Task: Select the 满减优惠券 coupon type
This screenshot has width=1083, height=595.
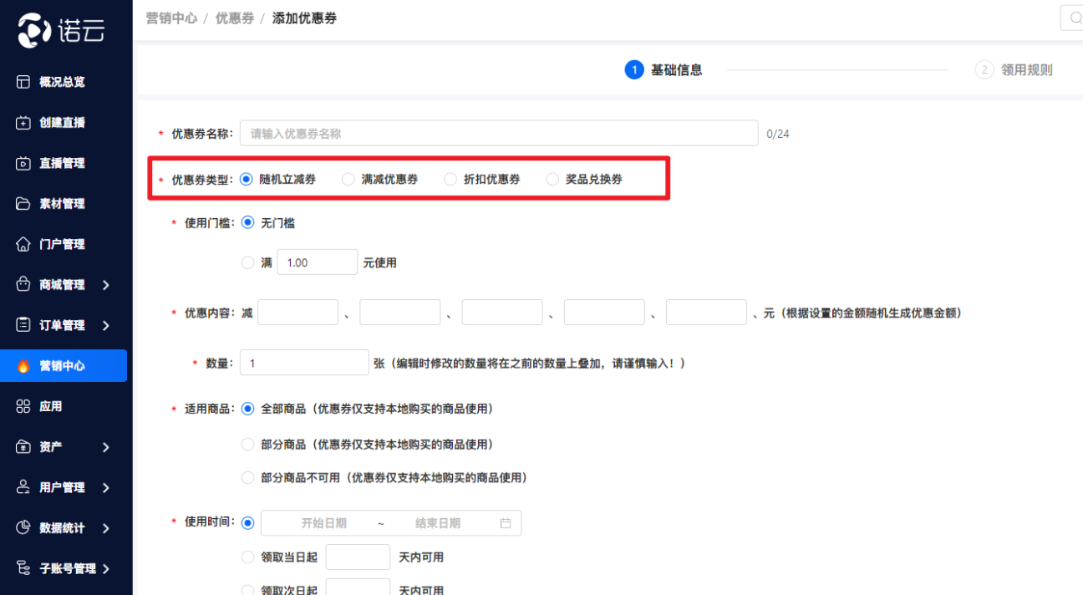Action: pos(348,178)
